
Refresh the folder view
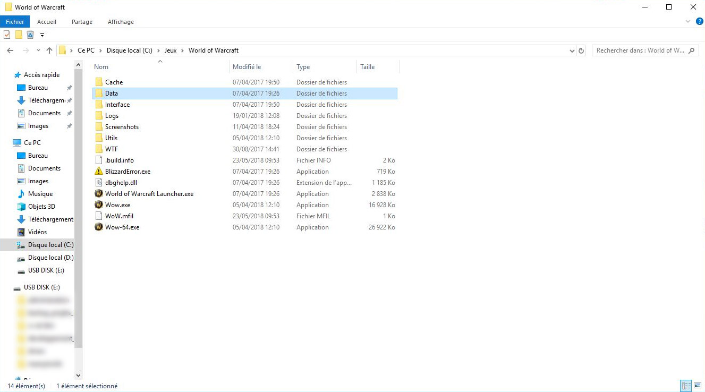tap(581, 50)
